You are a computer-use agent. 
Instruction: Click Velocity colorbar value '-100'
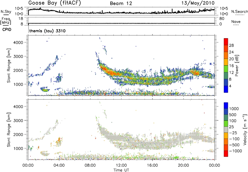(x=234, y=139)
